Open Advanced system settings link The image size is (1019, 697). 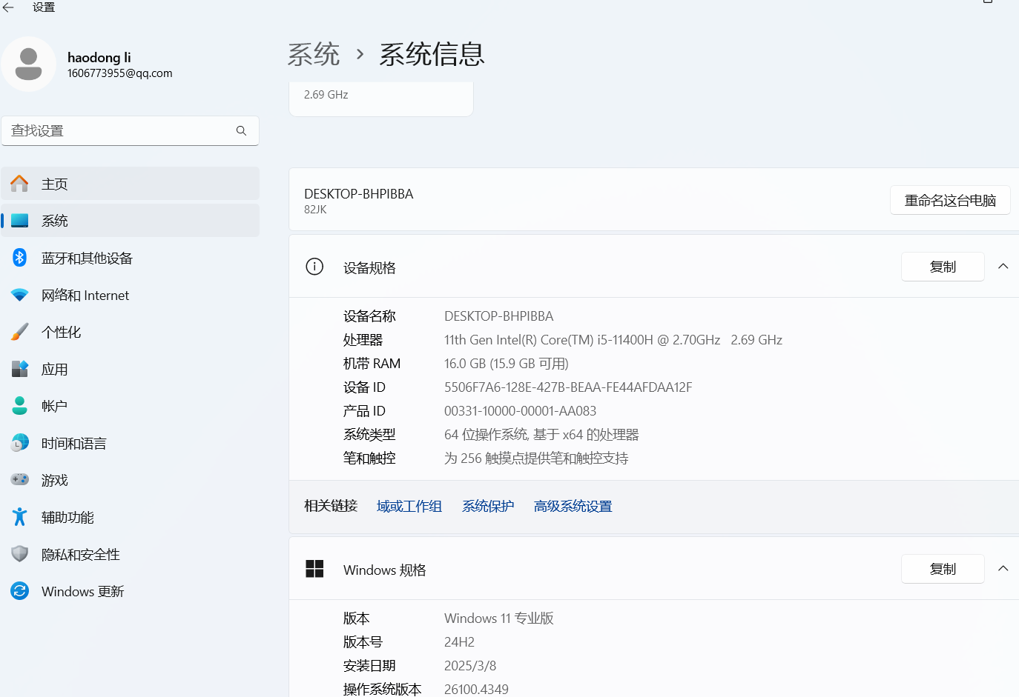(x=573, y=506)
